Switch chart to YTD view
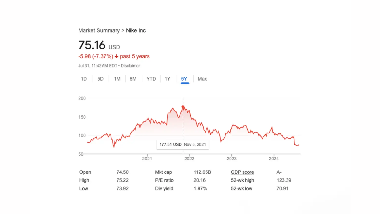 coord(151,79)
